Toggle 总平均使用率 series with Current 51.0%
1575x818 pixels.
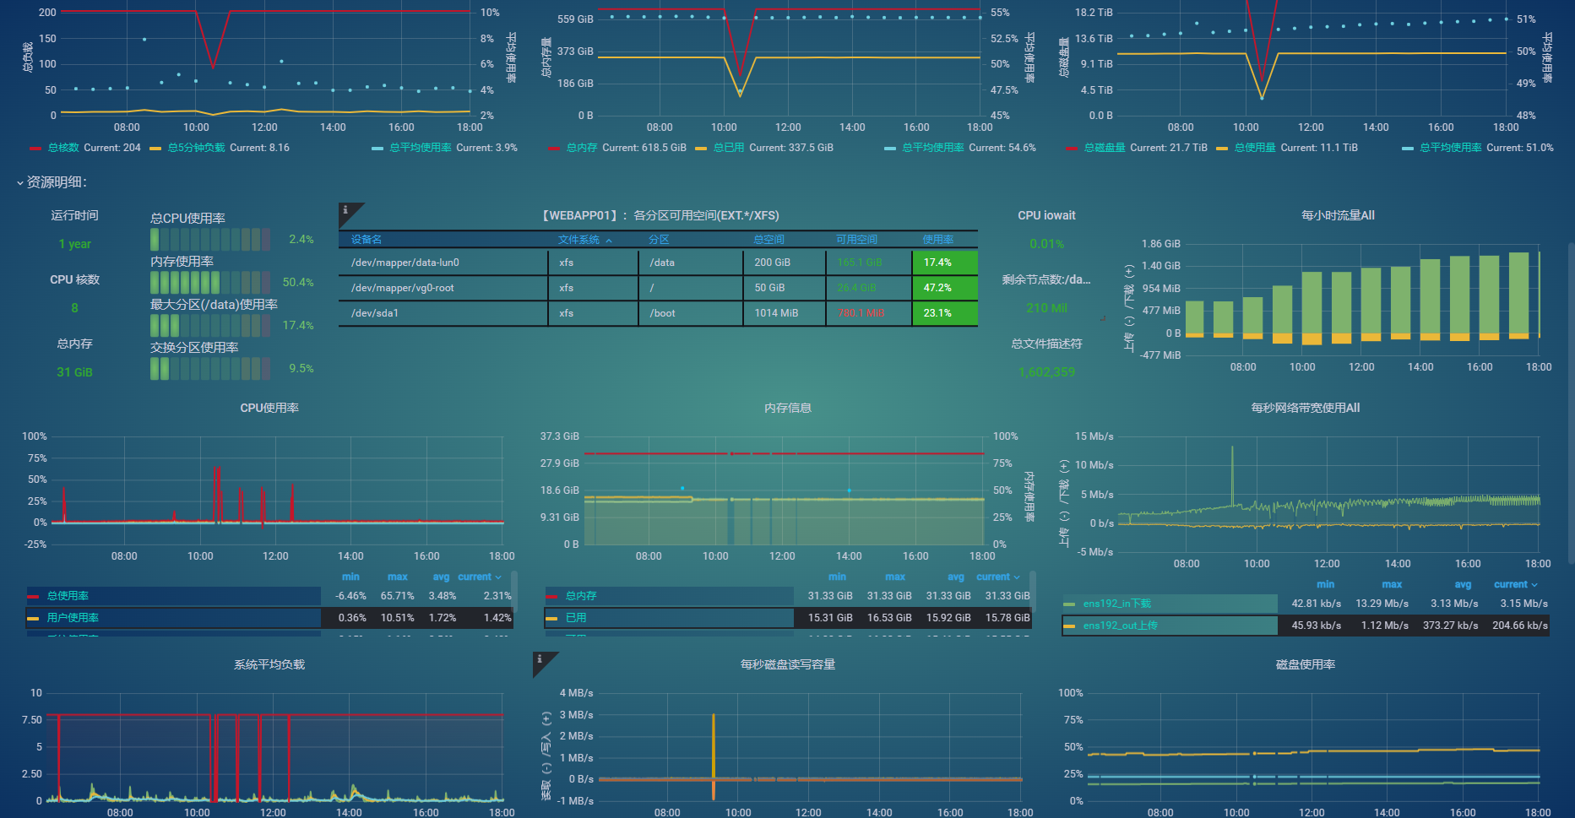pos(1450,148)
